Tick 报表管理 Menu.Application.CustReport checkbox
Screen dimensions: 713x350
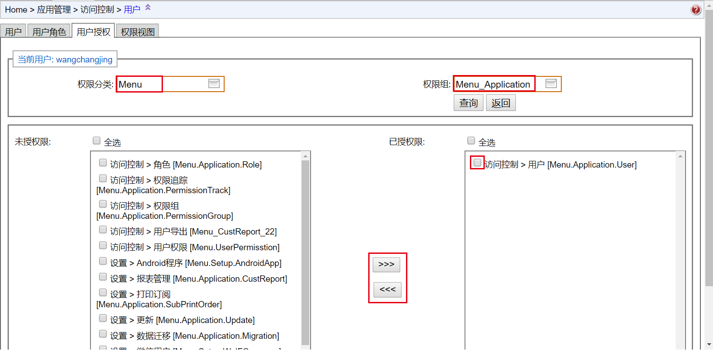pos(103,277)
